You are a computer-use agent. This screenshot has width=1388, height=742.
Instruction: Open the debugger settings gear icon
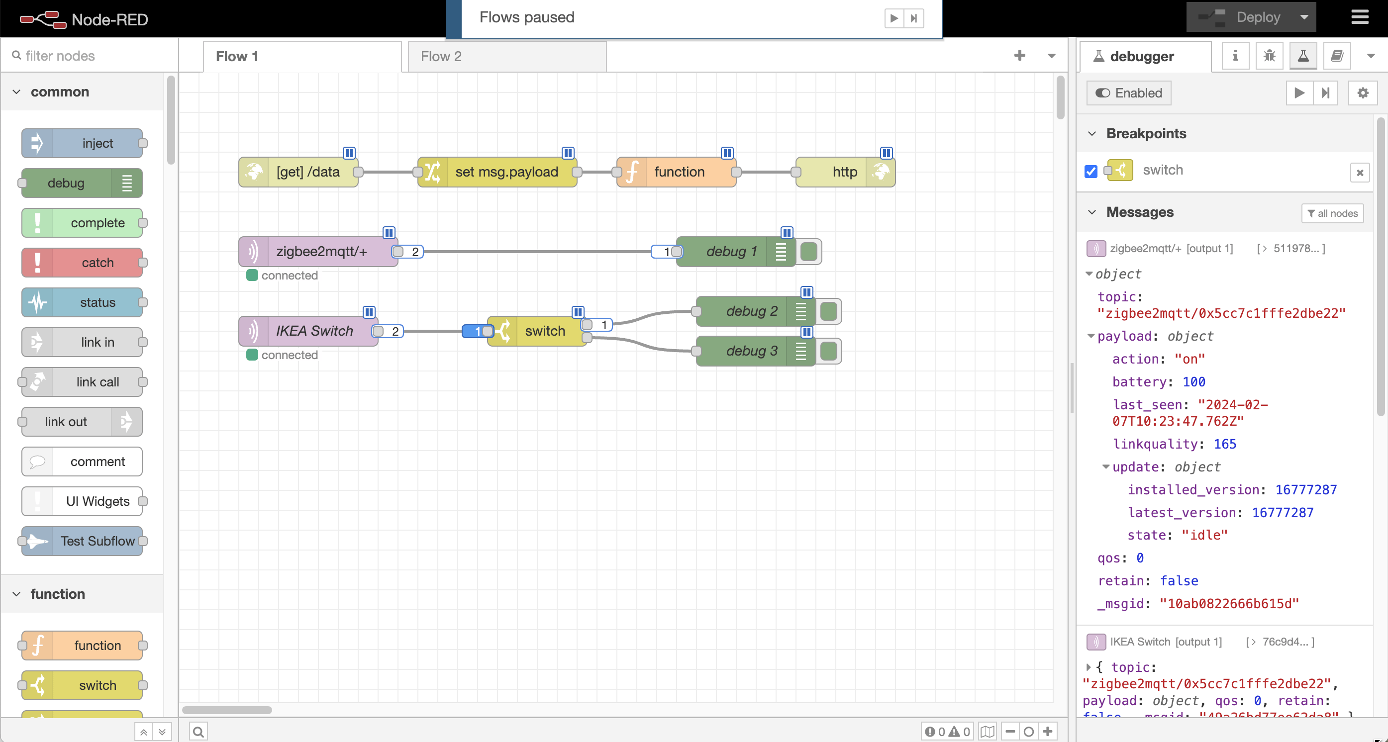coord(1362,93)
